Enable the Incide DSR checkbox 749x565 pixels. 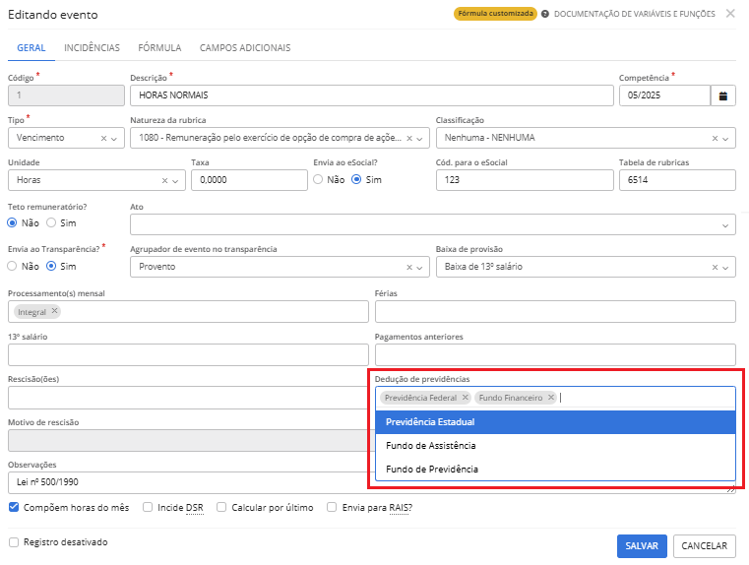tap(148, 508)
